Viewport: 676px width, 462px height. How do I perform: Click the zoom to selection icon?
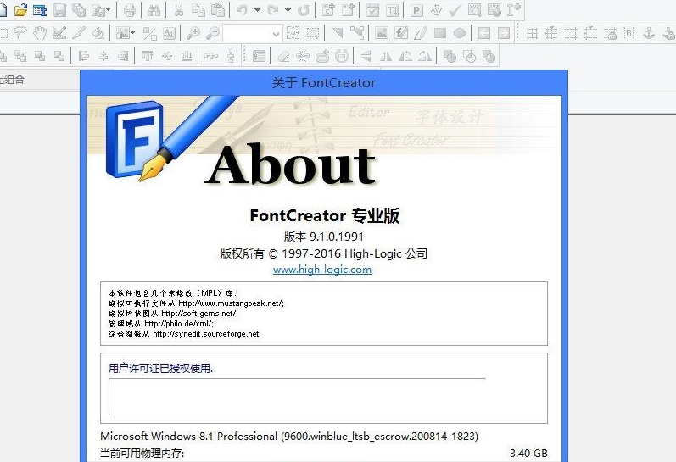tap(313, 33)
